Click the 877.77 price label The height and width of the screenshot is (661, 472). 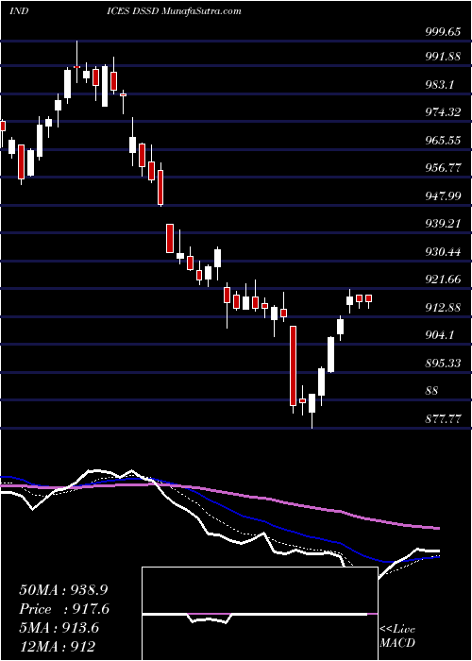(443, 418)
